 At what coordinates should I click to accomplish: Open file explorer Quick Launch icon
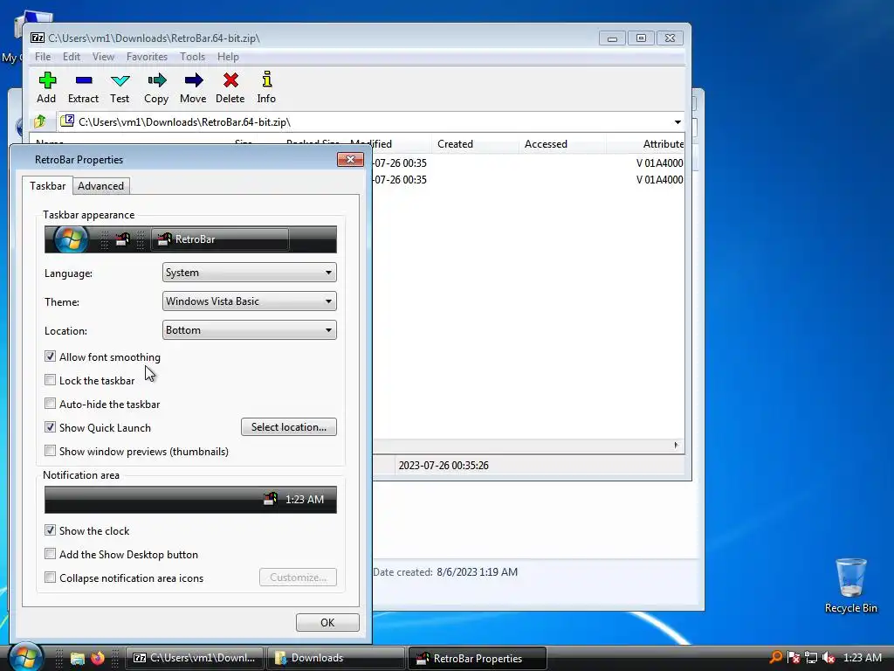click(78, 658)
